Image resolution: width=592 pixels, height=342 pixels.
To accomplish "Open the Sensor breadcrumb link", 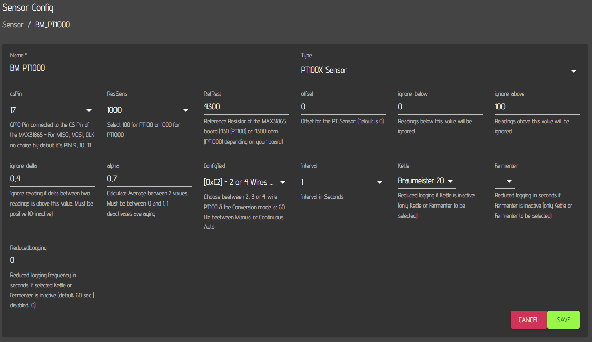I will pyautogui.click(x=13, y=24).
